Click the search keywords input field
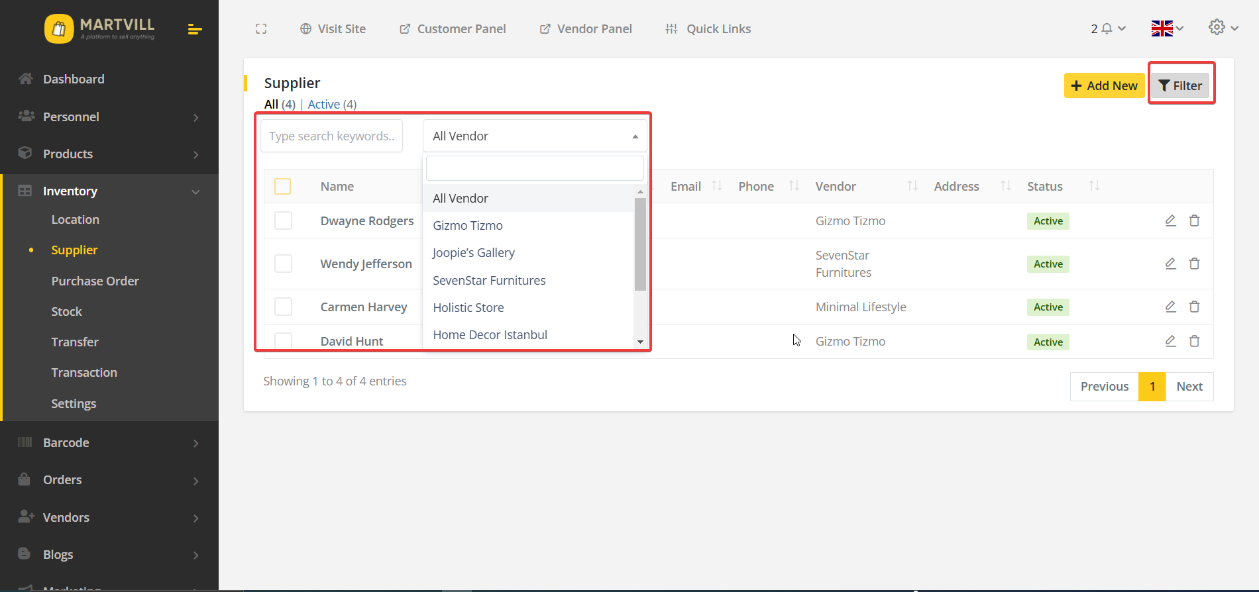Screen dimensions: 1259x592 331,136
